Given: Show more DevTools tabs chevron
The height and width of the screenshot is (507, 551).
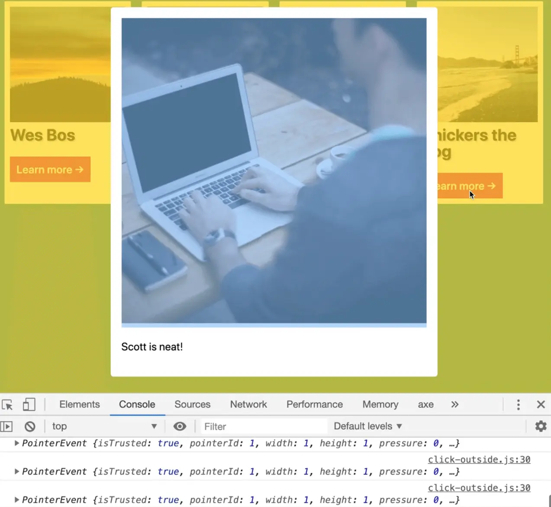Looking at the screenshot, I should pos(454,405).
